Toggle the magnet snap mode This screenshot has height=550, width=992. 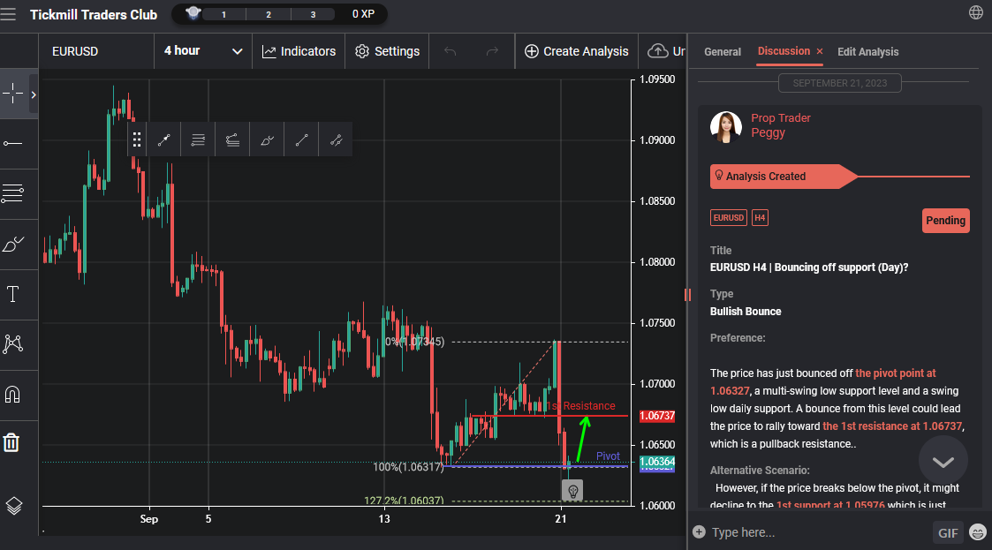coord(12,395)
